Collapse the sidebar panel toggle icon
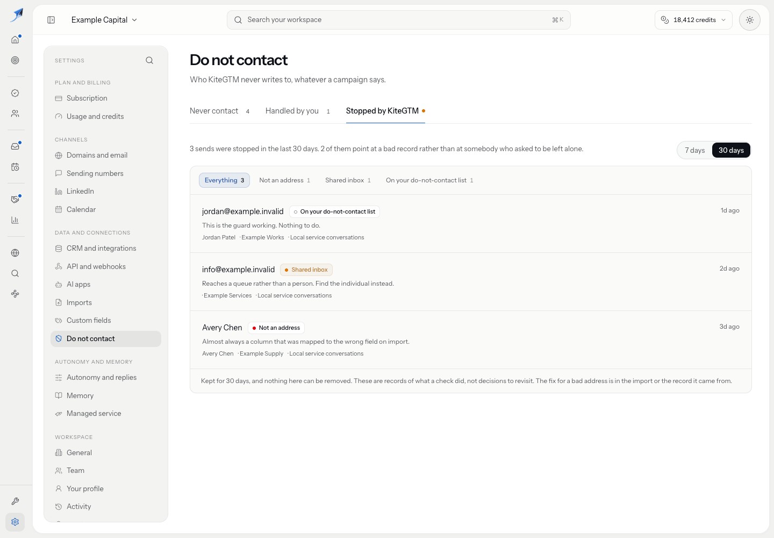The width and height of the screenshot is (774, 538). point(51,20)
